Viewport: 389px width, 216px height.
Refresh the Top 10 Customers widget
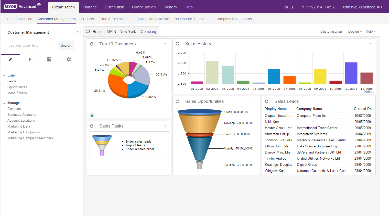click(x=92, y=44)
